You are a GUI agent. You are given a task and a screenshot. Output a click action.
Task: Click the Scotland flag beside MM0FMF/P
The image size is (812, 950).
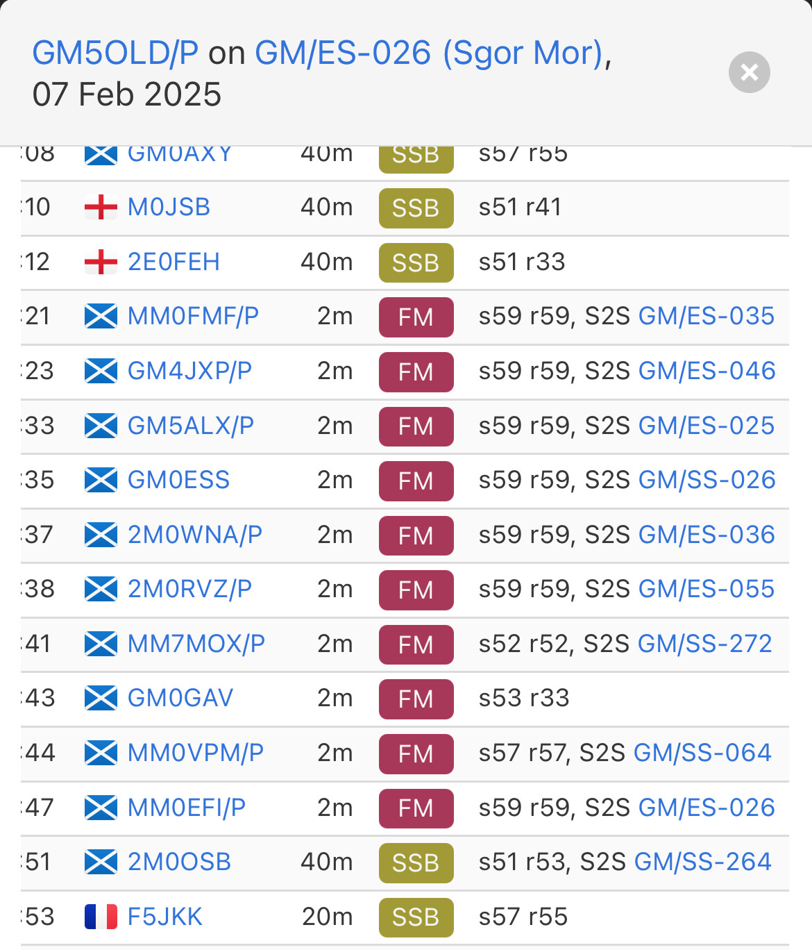[101, 317]
